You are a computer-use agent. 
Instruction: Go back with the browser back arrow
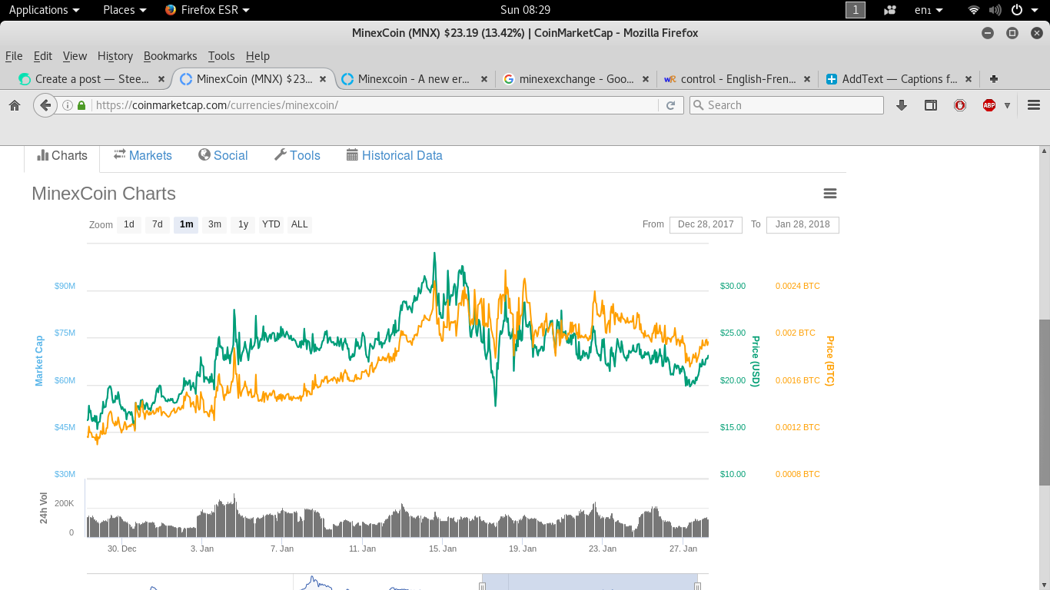pos(45,105)
